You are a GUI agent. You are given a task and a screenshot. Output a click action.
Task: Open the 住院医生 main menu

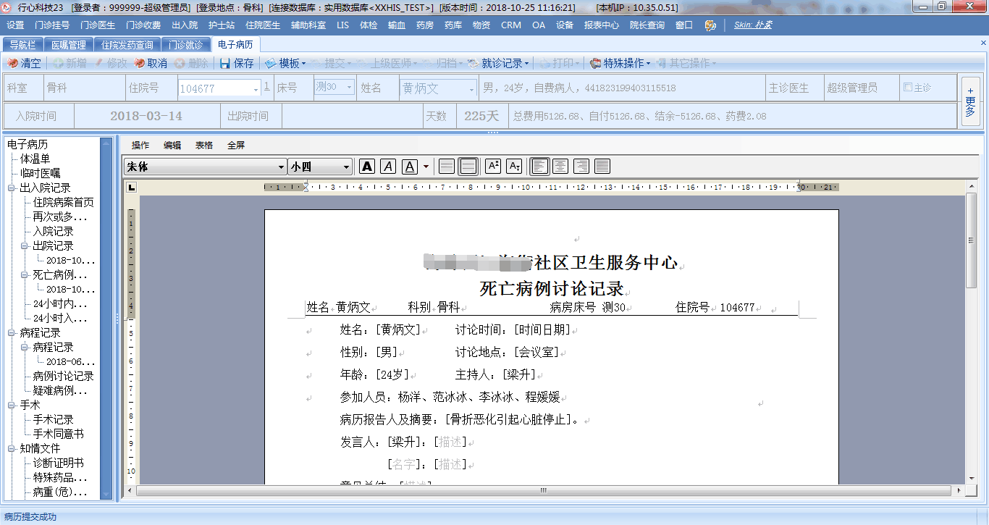pyautogui.click(x=263, y=25)
